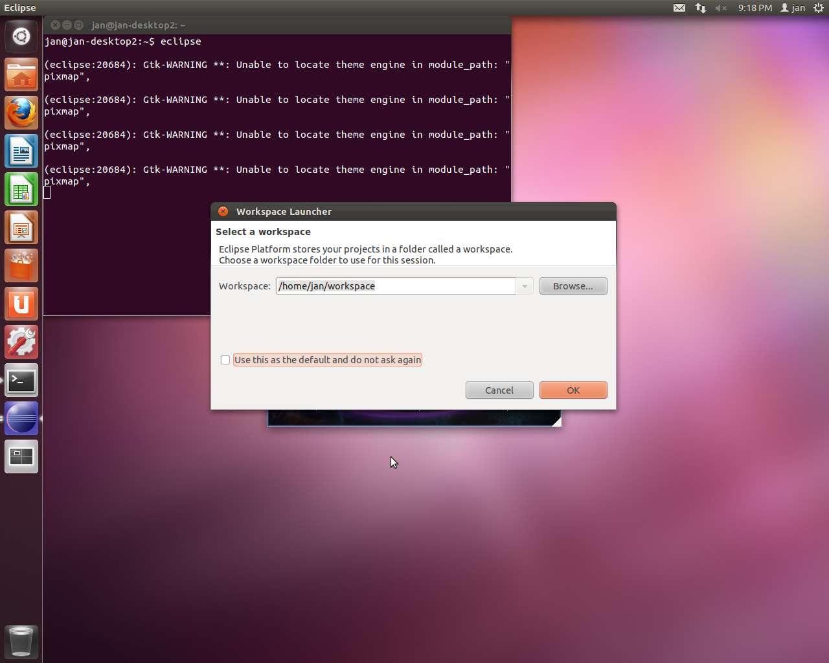
Task: Open LibreOffice Writer from the launcher
Action: coord(21,151)
